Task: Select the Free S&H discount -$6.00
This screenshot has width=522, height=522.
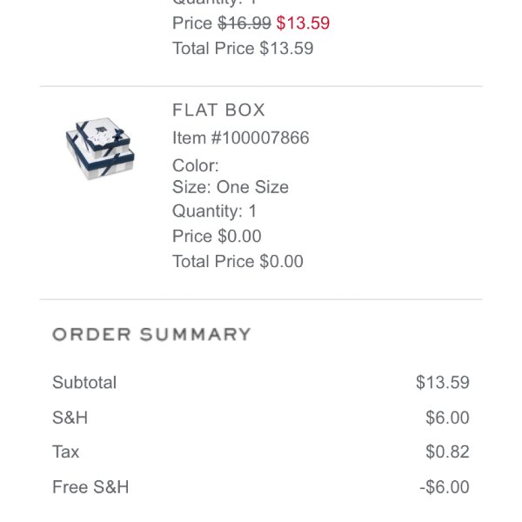Action: coord(445,487)
